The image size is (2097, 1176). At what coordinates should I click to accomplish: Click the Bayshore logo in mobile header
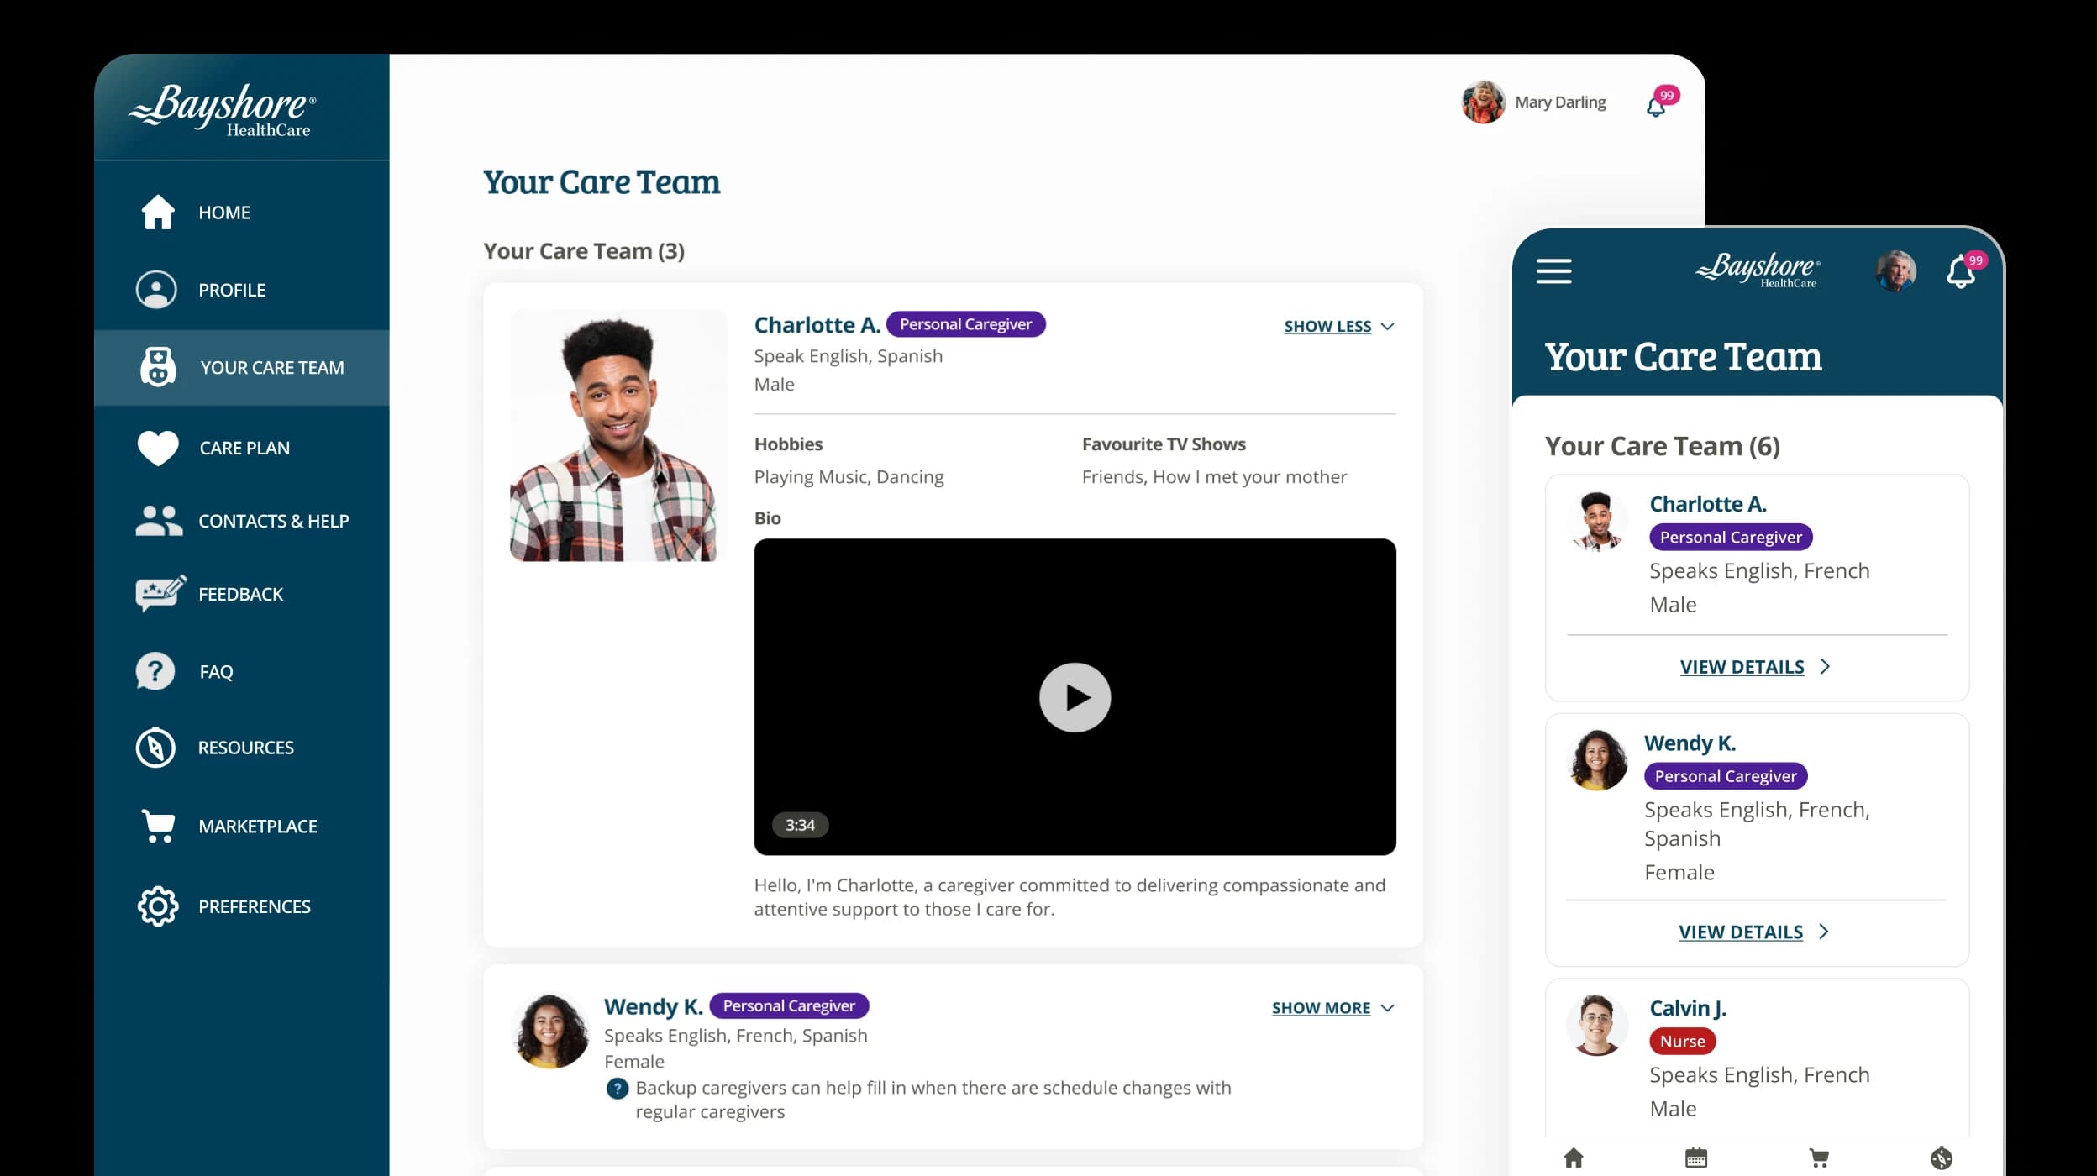pyautogui.click(x=1758, y=270)
